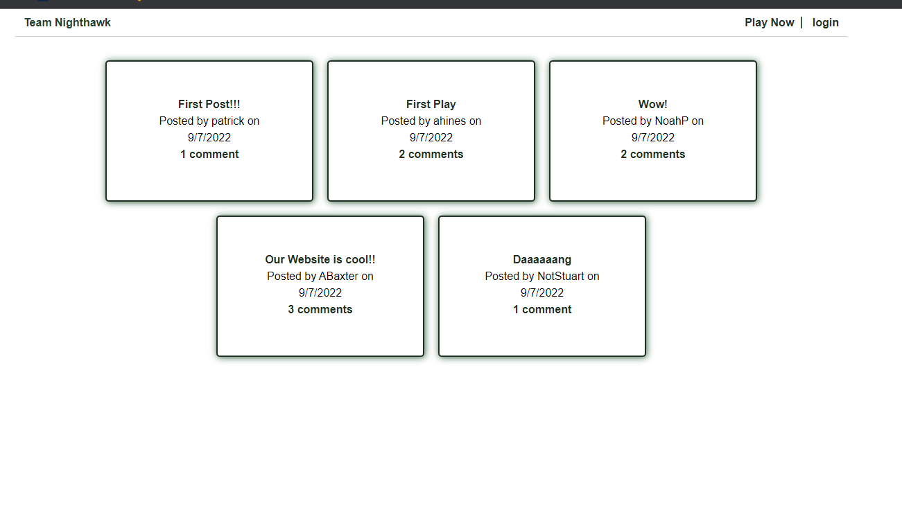Click the "Posted by NotStuart on" text
The image size is (902, 517).
click(541, 276)
